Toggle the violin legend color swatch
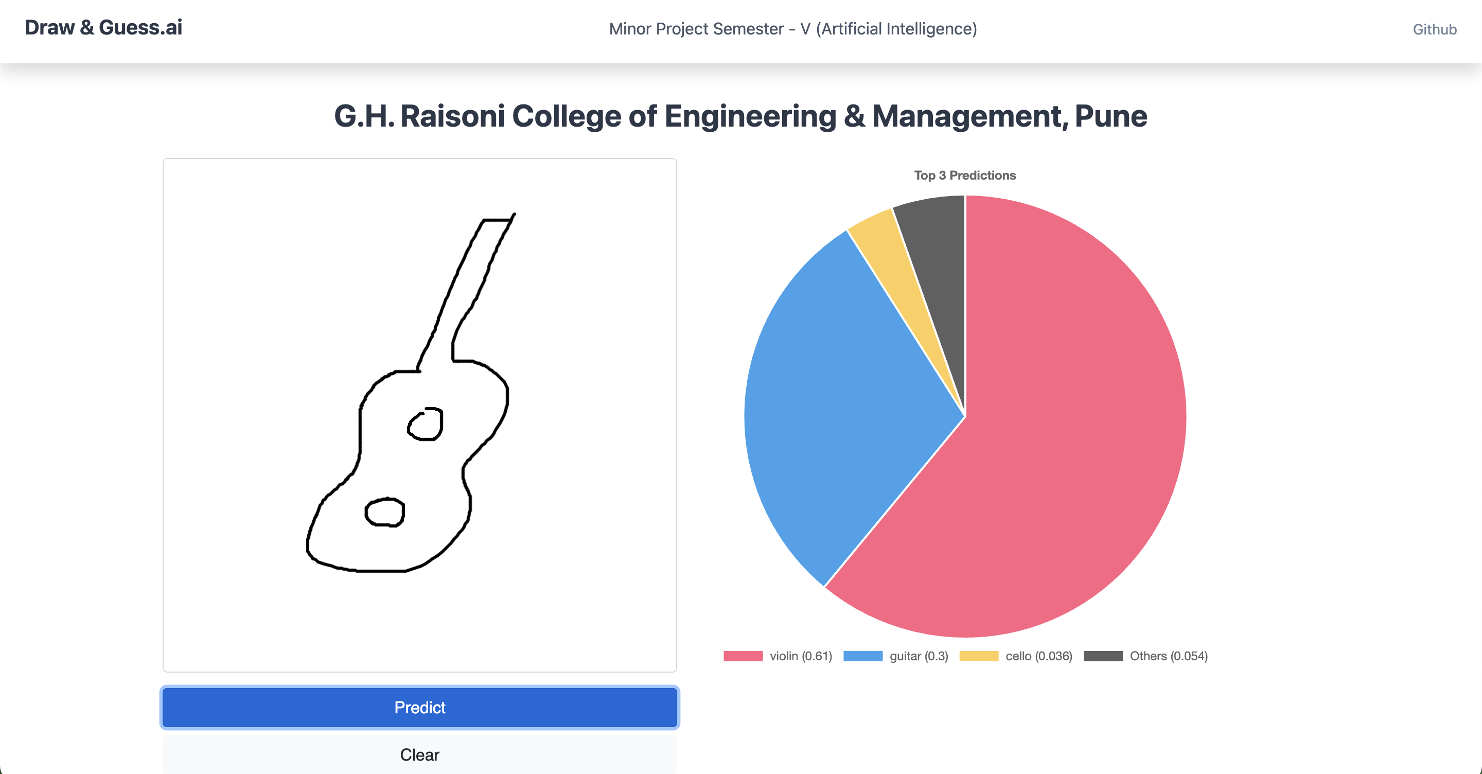 pos(742,656)
